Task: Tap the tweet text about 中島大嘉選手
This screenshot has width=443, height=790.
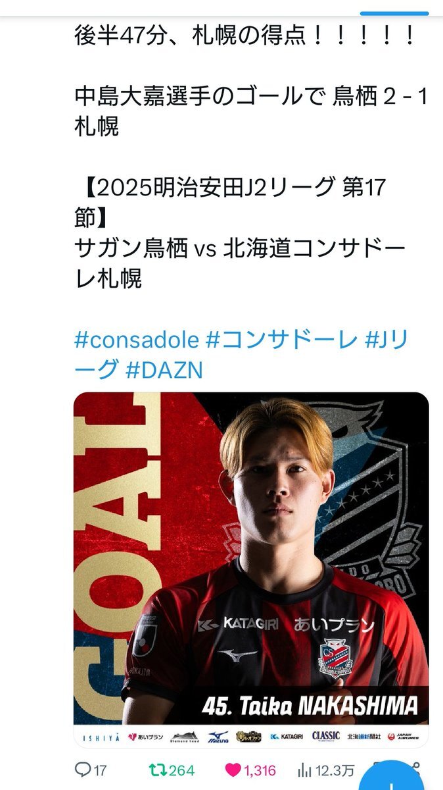Action: pyautogui.click(x=251, y=111)
